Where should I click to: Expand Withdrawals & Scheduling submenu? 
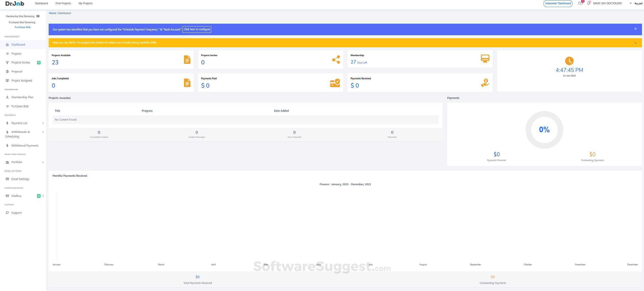tap(43, 132)
